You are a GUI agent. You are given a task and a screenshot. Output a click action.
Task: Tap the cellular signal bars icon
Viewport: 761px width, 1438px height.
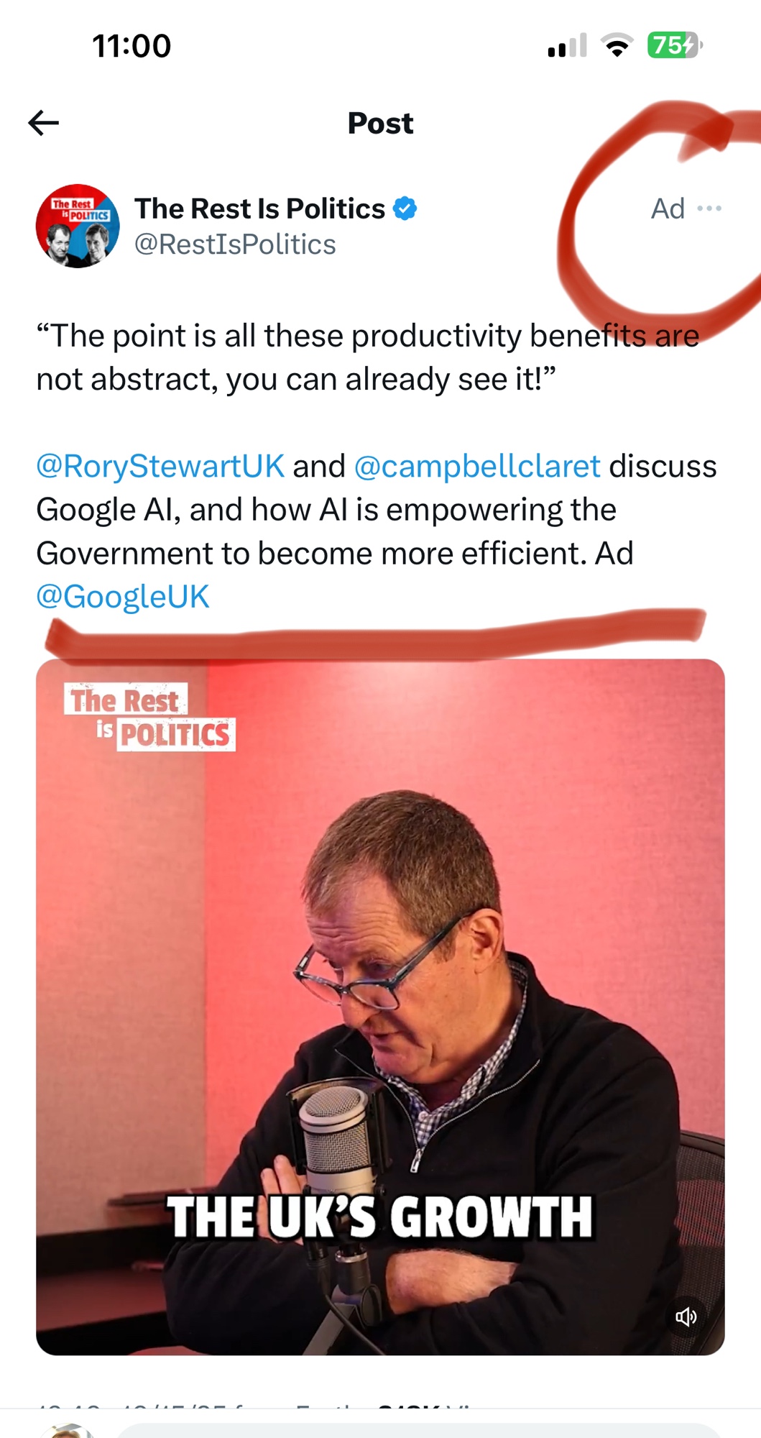tap(567, 46)
